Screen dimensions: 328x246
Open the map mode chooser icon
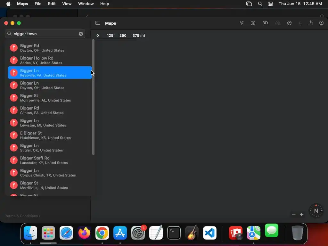(x=253, y=23)
